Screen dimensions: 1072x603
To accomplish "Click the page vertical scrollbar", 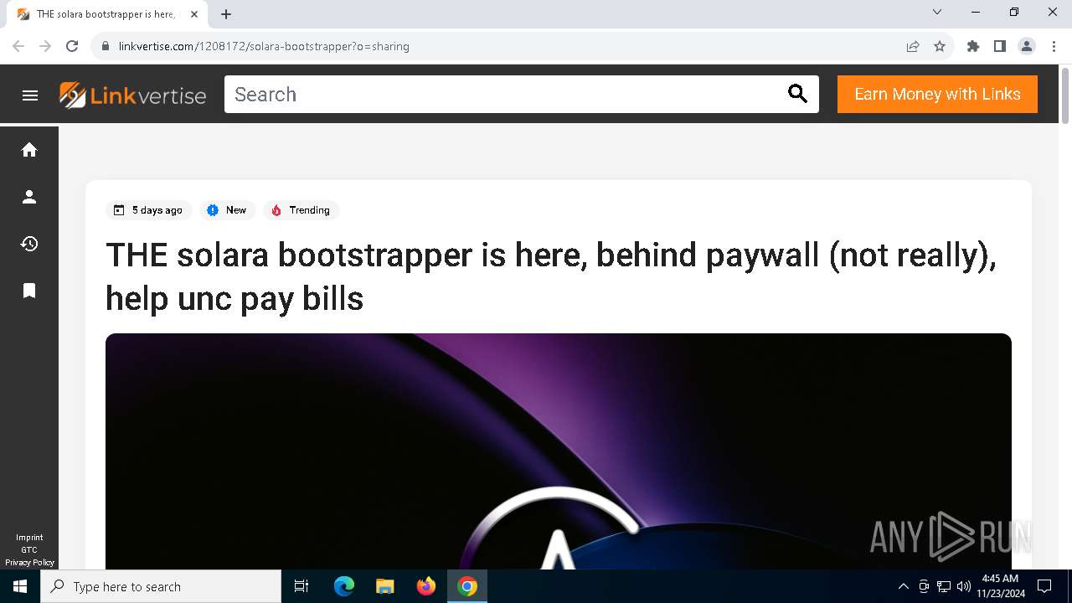I will click(1065, 95).
